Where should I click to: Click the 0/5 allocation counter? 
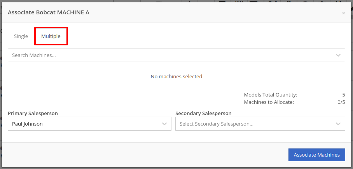point(341,102)
